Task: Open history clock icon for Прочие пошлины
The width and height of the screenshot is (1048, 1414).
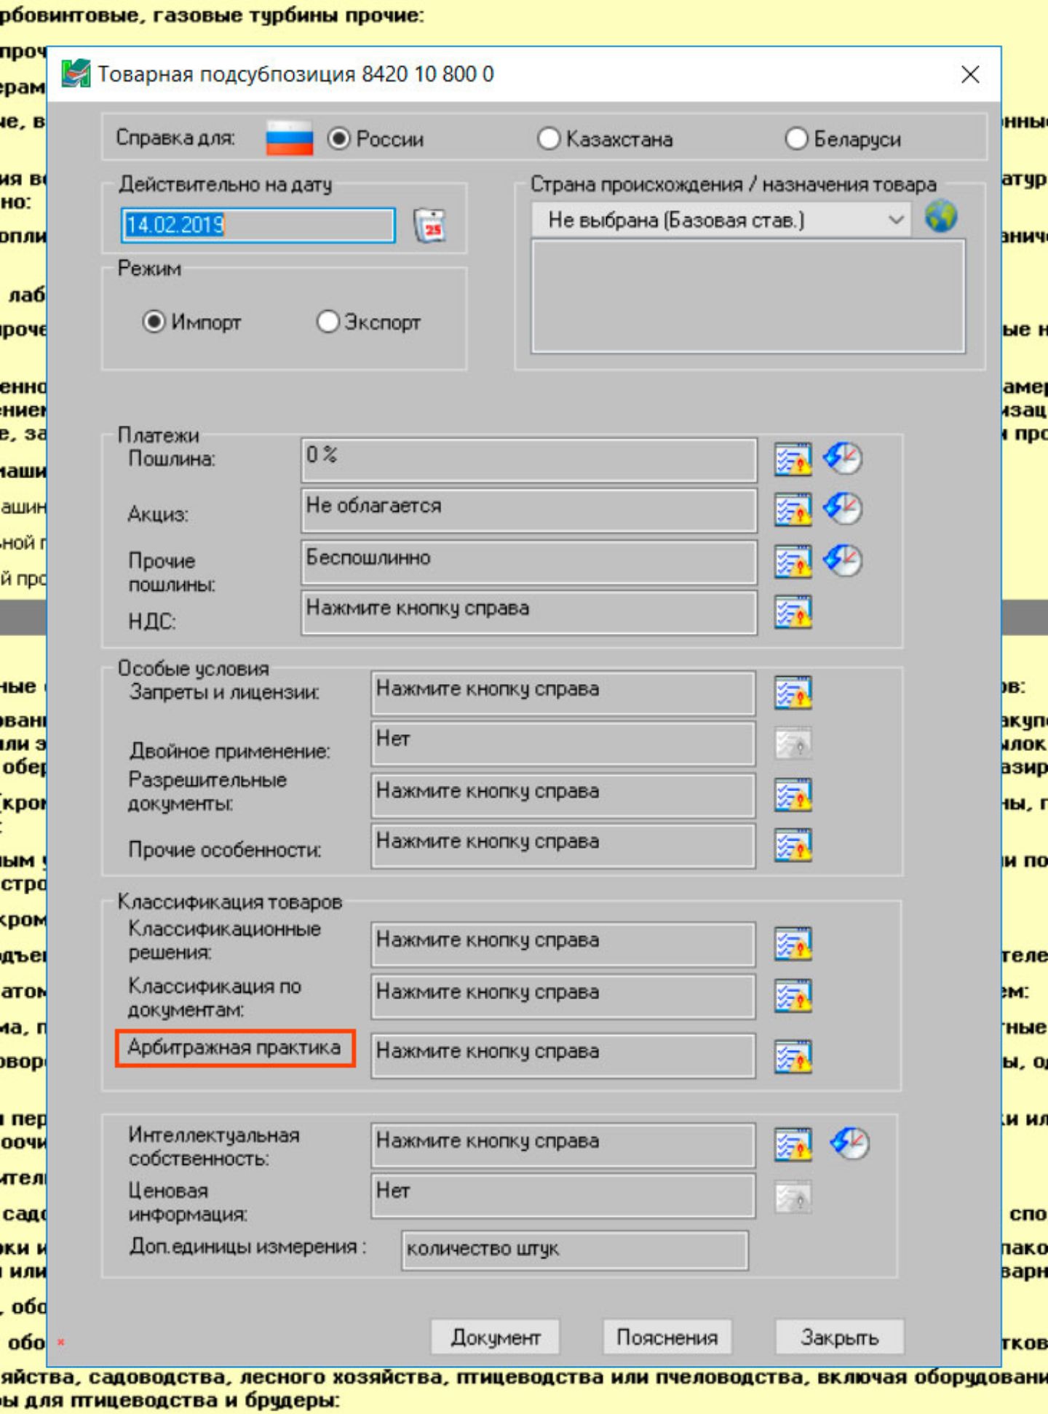Action: click(842, 560)
